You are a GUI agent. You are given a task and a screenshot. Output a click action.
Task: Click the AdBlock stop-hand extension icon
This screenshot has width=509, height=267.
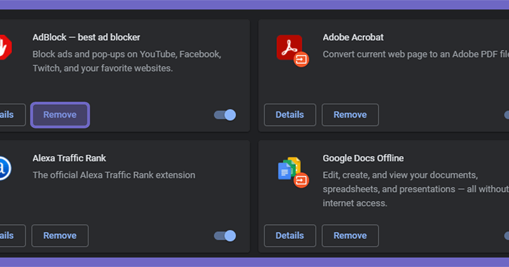[6, 48]
